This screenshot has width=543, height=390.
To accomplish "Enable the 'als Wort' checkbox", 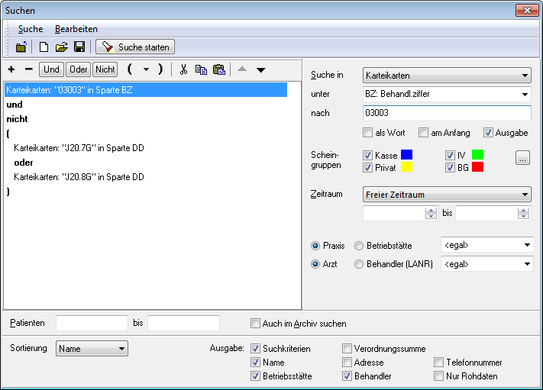I will pyautogui.click(x=369, y=133).
